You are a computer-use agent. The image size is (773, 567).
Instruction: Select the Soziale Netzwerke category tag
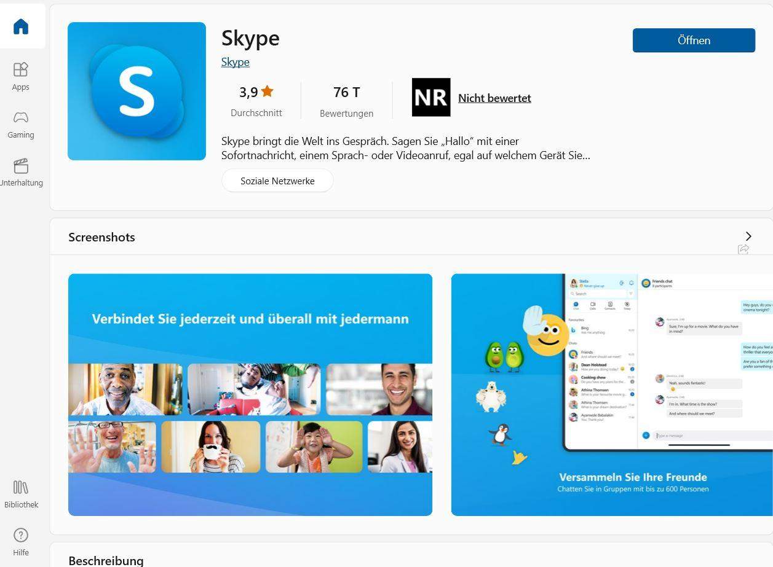[277, 181]
